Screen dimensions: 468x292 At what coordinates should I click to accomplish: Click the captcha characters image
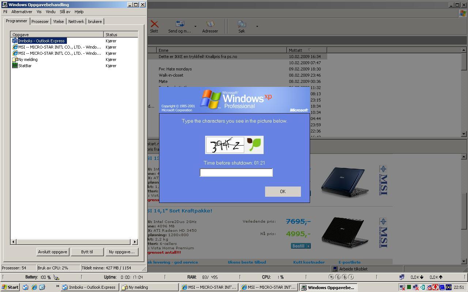pyautogui.click(x=225, y=145)
